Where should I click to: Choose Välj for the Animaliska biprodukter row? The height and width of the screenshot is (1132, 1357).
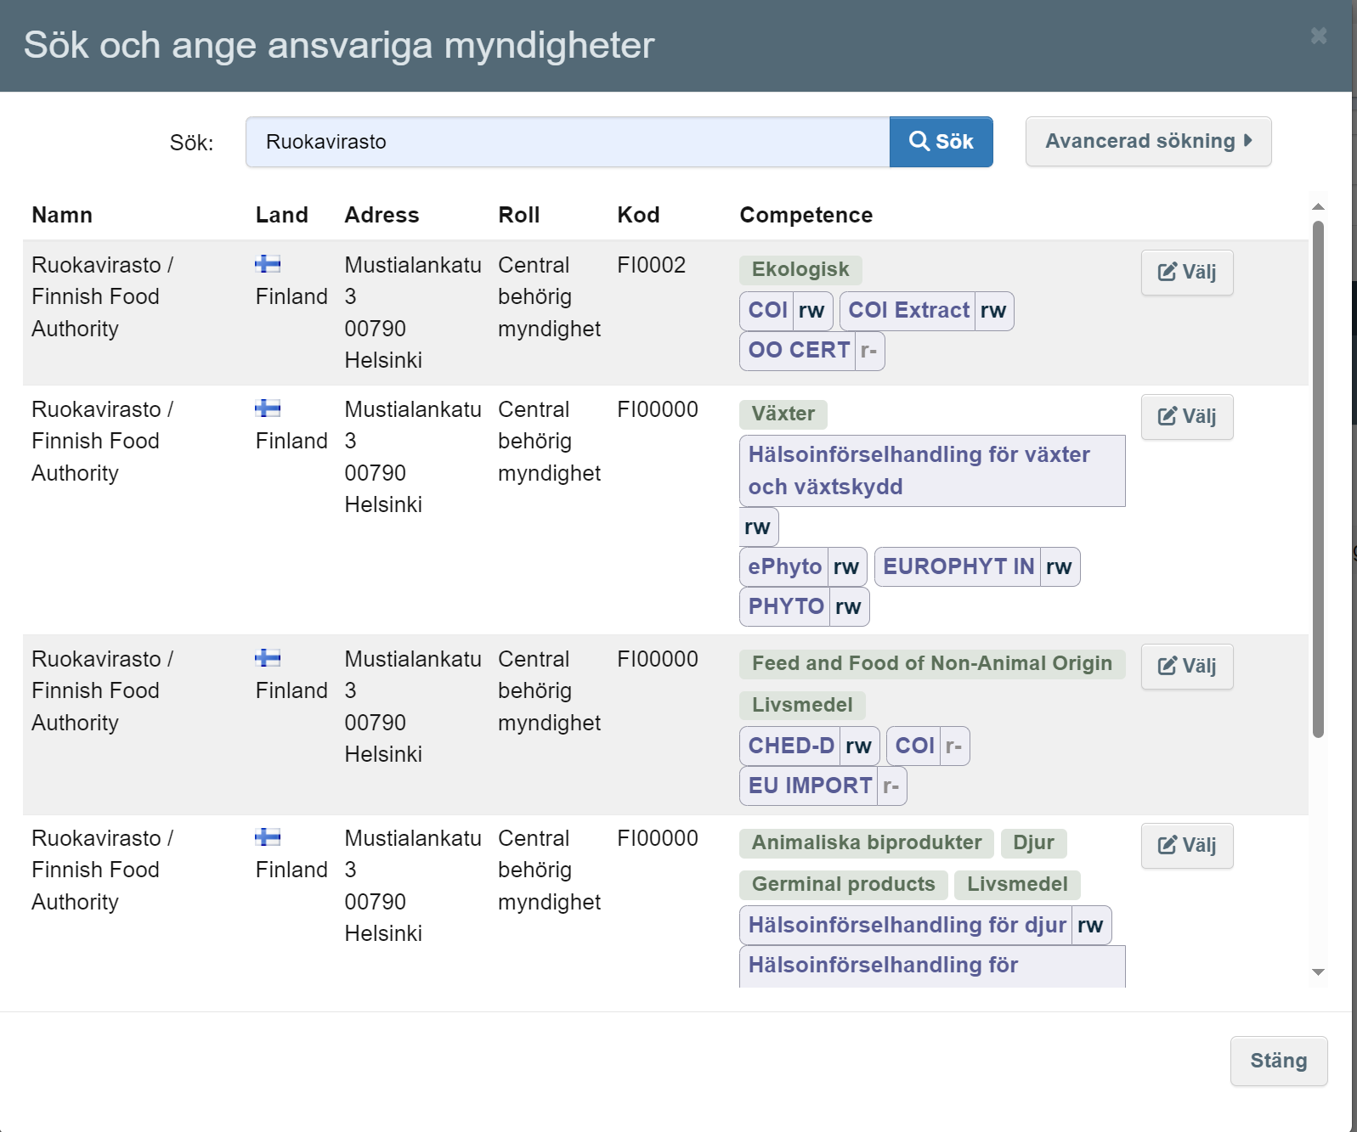point(1187,846)
